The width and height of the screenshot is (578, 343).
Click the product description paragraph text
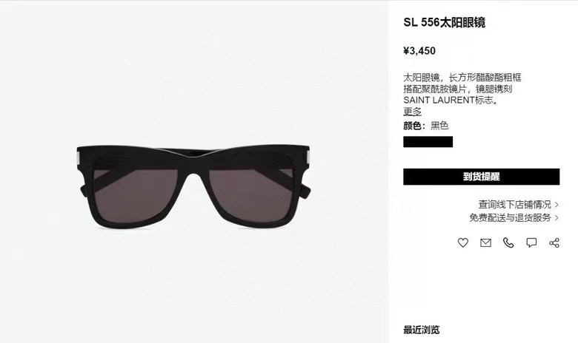coord(462,89)
